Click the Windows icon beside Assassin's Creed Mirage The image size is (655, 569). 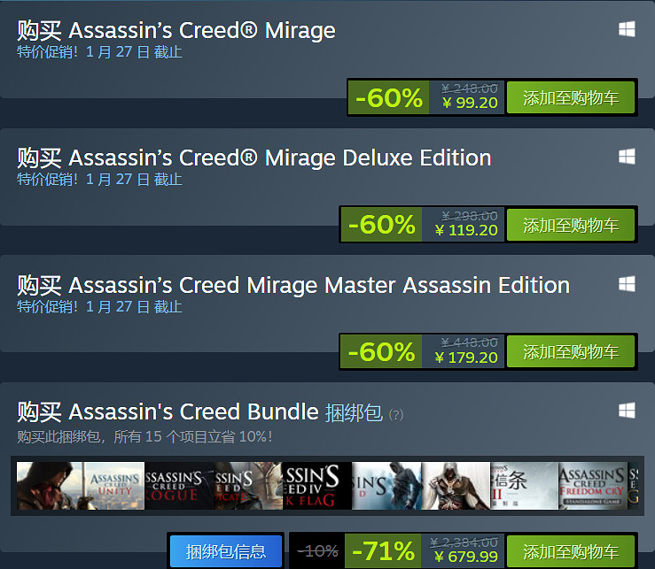click(x=627, y=29)
